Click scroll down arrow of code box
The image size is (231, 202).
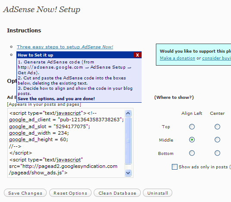pyautogui.click(x=128, y=173)
